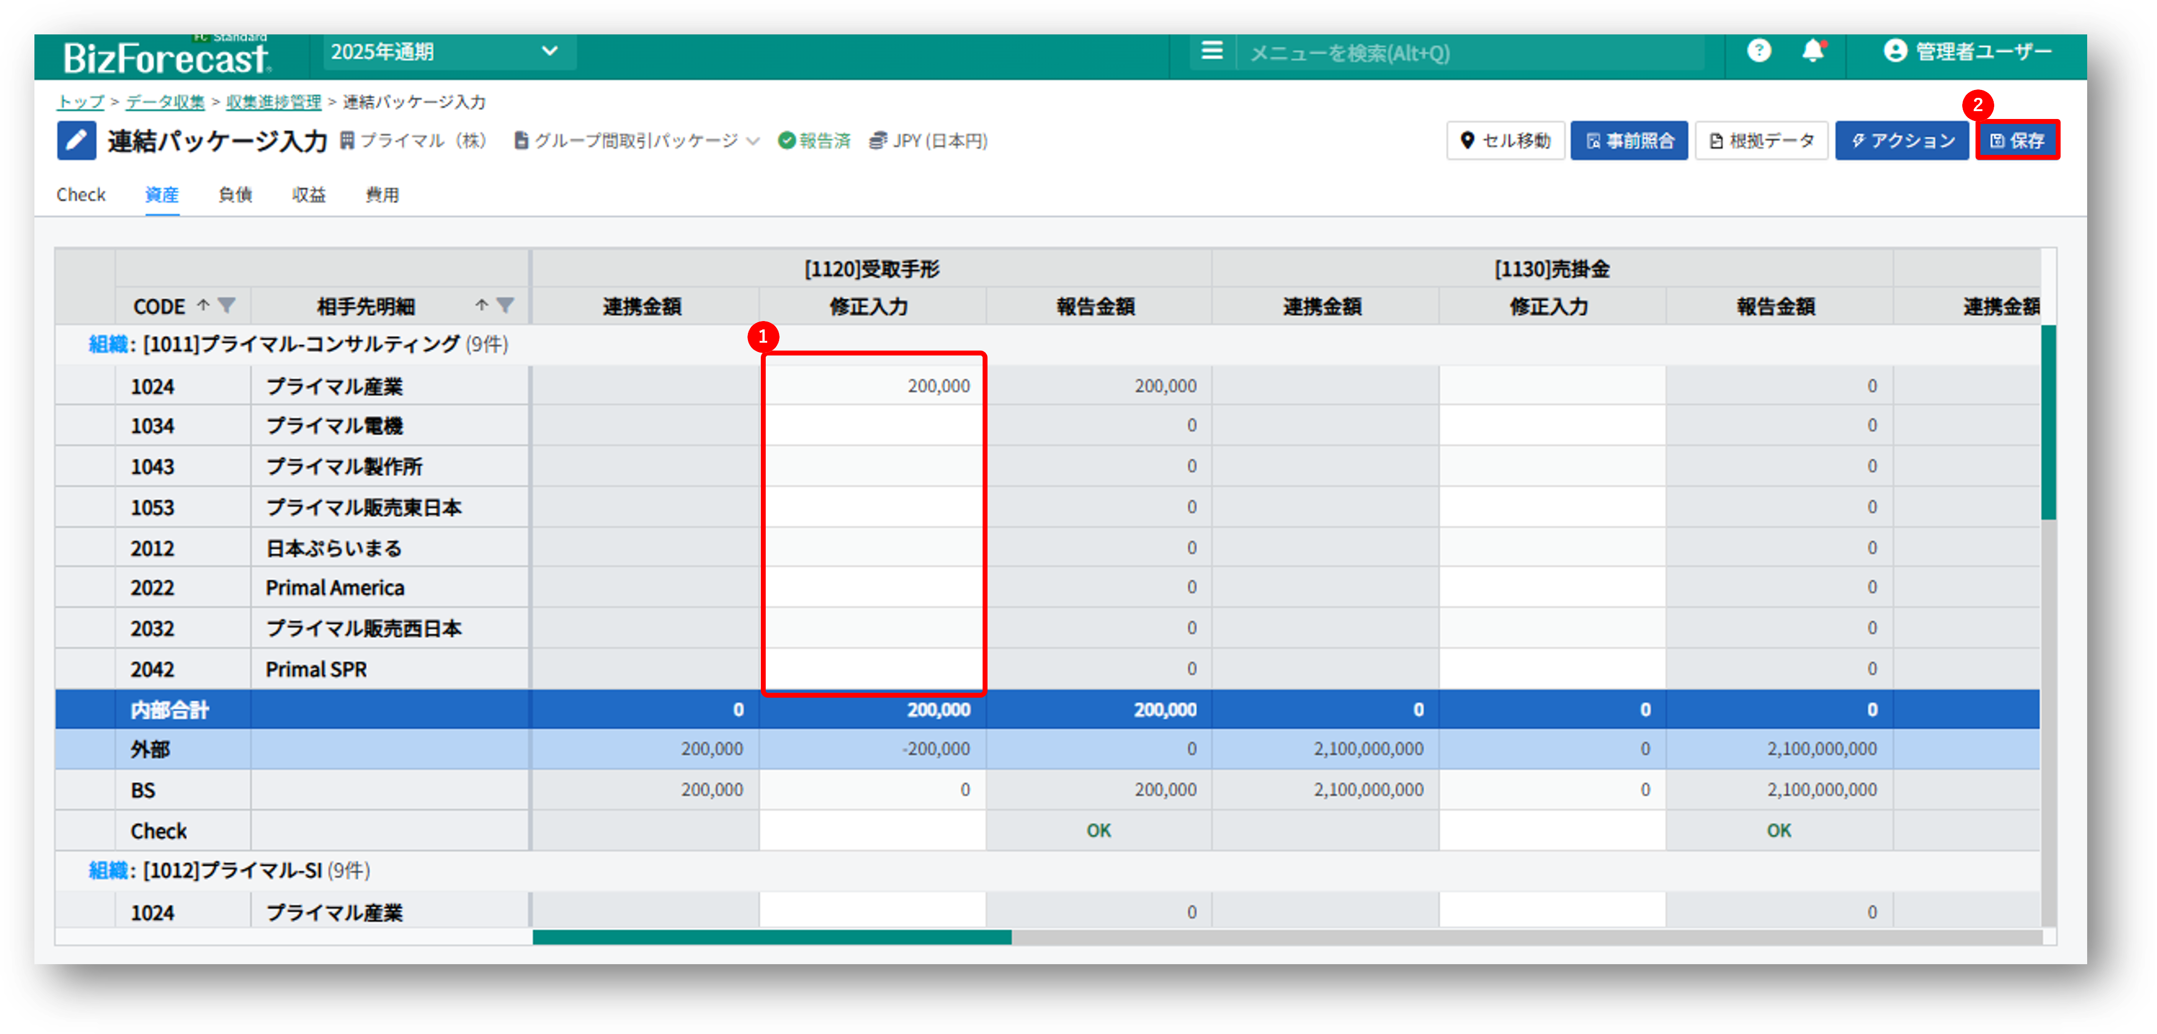
Task: Click the help question mark icon
Action: [1759, 51]
